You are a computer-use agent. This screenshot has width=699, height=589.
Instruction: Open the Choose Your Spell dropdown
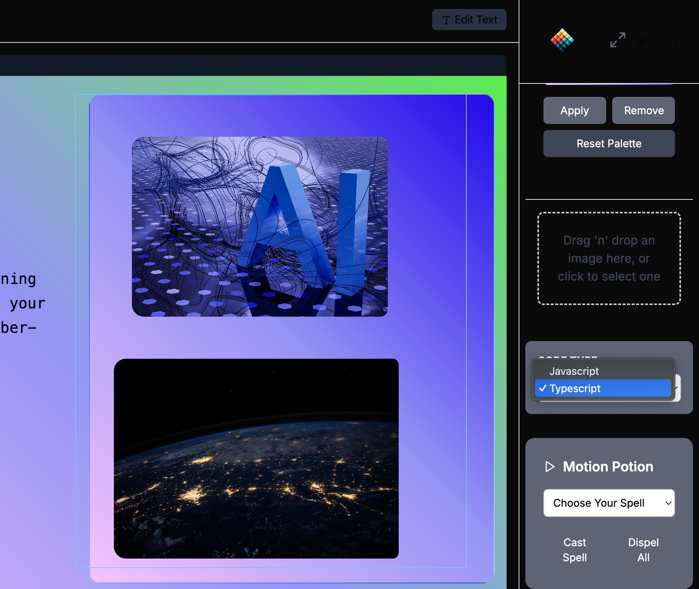(609, 503)
